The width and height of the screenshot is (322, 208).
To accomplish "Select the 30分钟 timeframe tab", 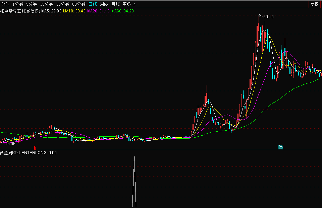I will click(63, 4).
